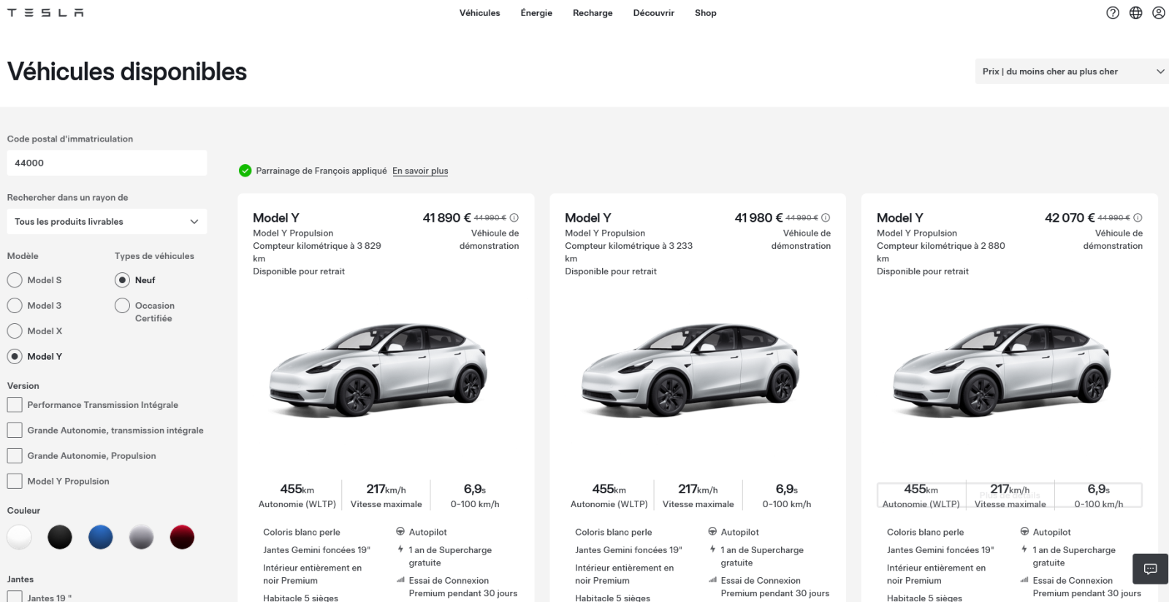Open Model Y title at 41 980 €
Viewport: 1169px width, 602px height.
588,217
